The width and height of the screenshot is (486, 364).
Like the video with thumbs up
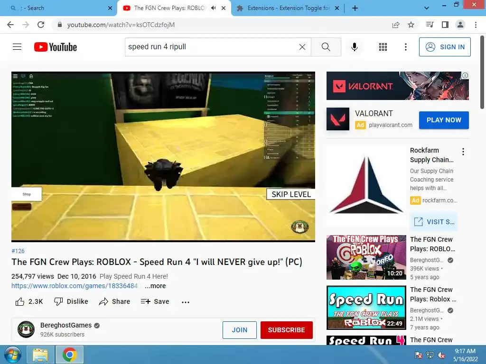tap(29, 301)
